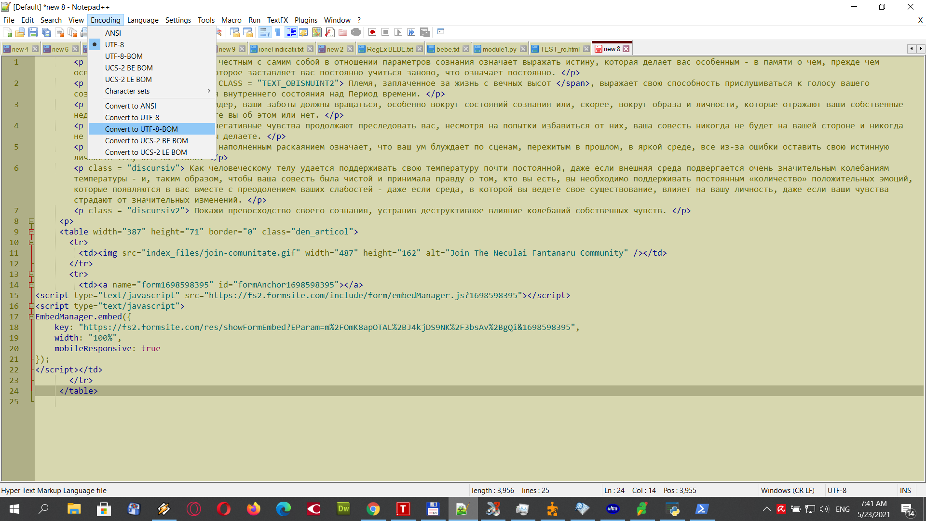Switch to the module1.py tab
The height and width of the screenshot is (521, 926).
pyautogui.click(x=499, y=49)
